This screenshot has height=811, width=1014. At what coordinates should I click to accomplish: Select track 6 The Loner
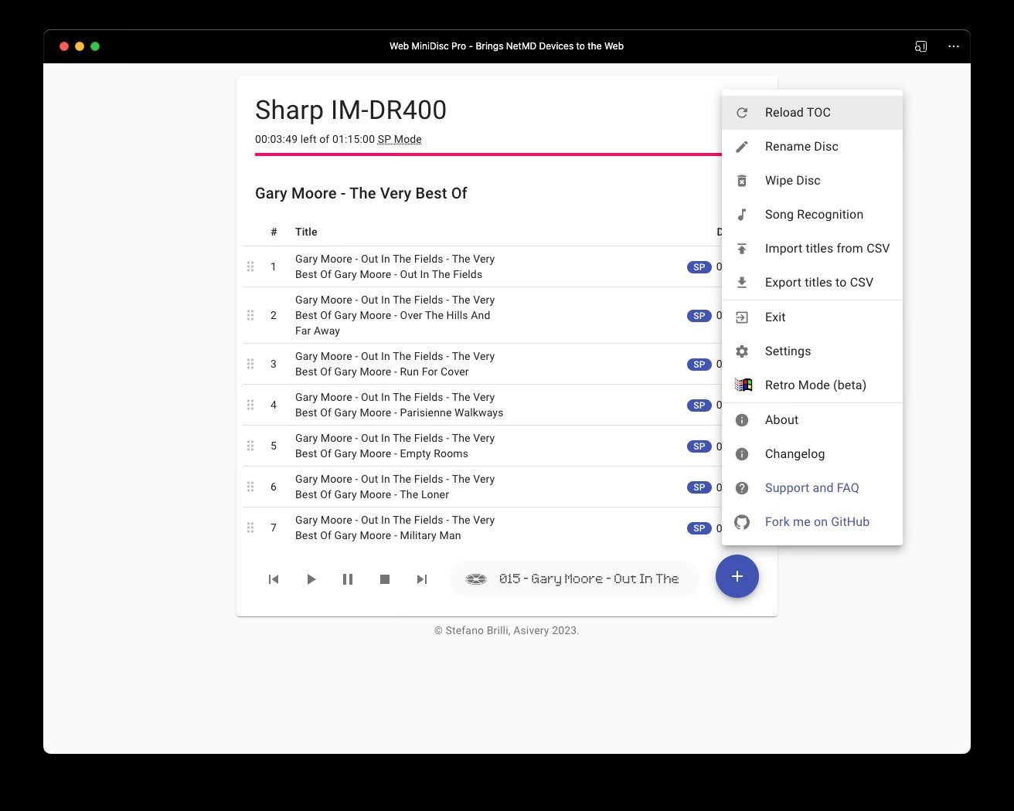(x=395, y=487)
